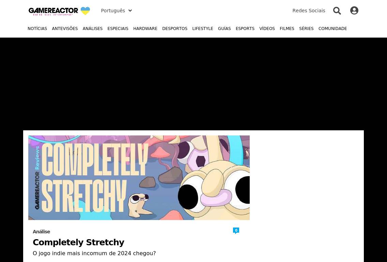Click the Gamereactor logo

click(x=53, y=11)
